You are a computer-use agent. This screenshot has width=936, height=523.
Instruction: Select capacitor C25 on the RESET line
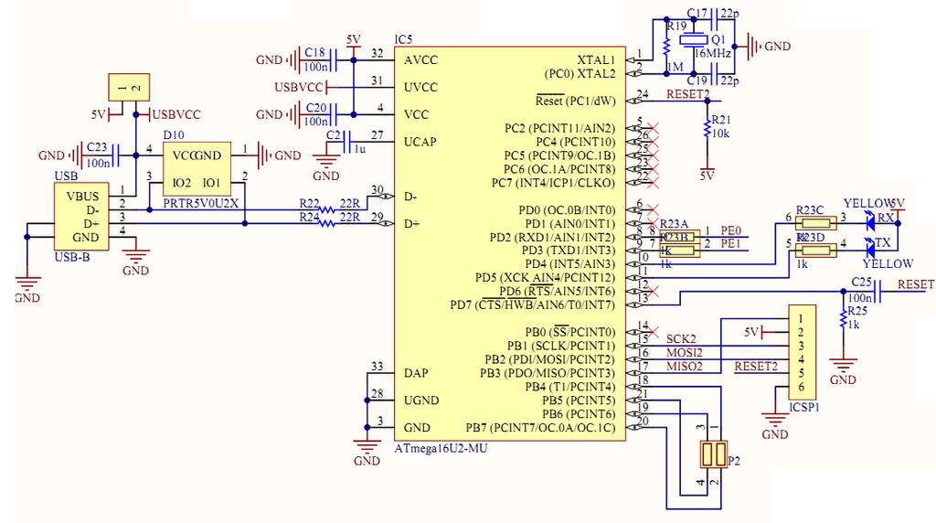pyautogui.click(x=877, y=291)
